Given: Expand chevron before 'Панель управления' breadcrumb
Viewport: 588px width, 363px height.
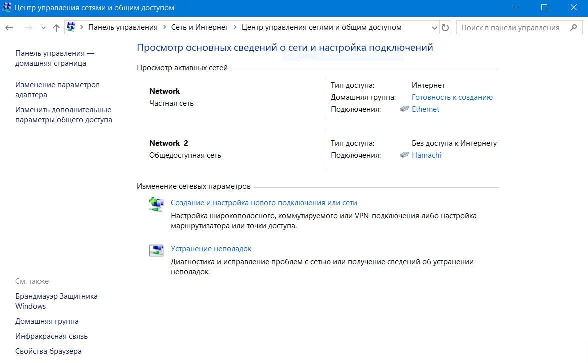Looking at the screenshot, I should click(82, 28).
